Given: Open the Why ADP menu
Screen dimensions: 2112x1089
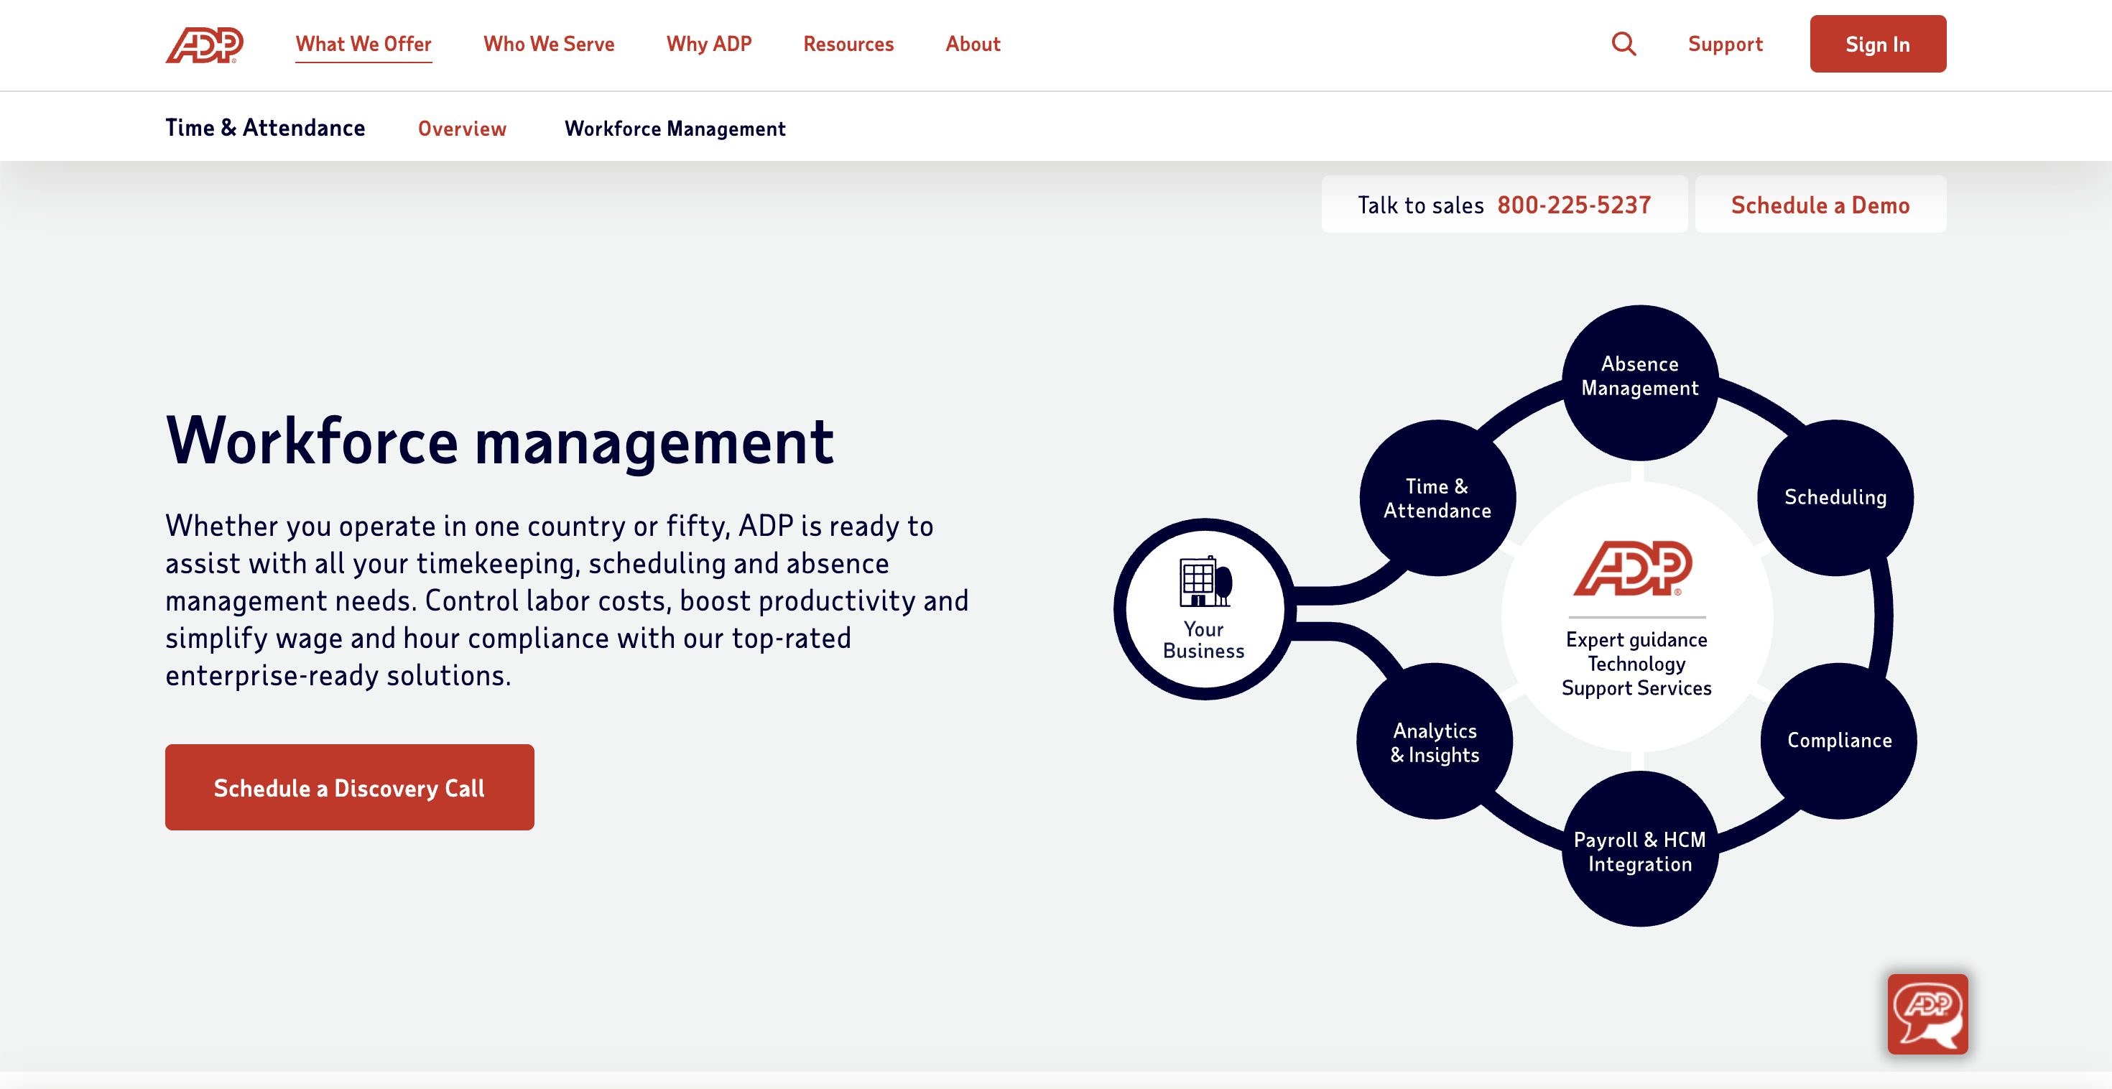Looking at the screenshot, I should (708, 44).
